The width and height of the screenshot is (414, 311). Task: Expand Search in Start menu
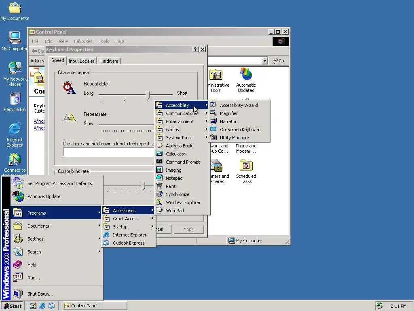pyautogui.click(x=57, y=252)
